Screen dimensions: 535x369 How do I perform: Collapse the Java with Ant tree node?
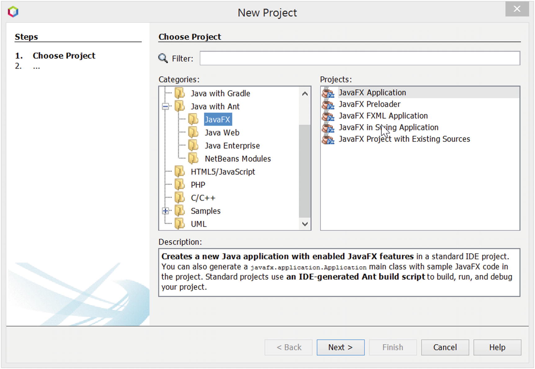pos(165,106)
